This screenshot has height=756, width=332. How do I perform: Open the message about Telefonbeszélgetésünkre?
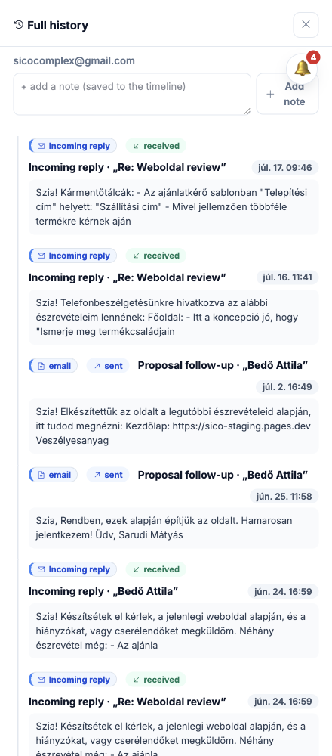[x=174, y=318]
